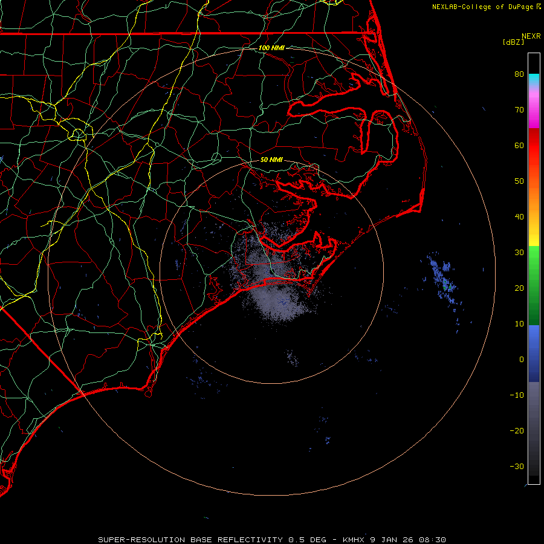Click the 9 JAN 26 08:30 timestamp

pyautogui.click(x=408, y=540)
